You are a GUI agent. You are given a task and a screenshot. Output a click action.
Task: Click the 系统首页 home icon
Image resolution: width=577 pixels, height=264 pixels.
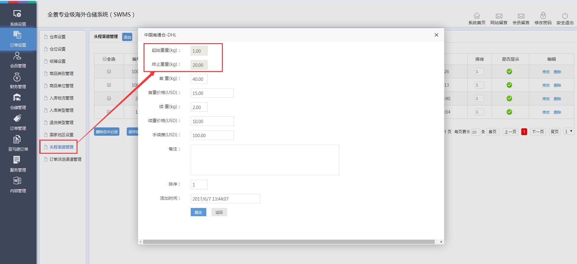click(x=477, y=16)
